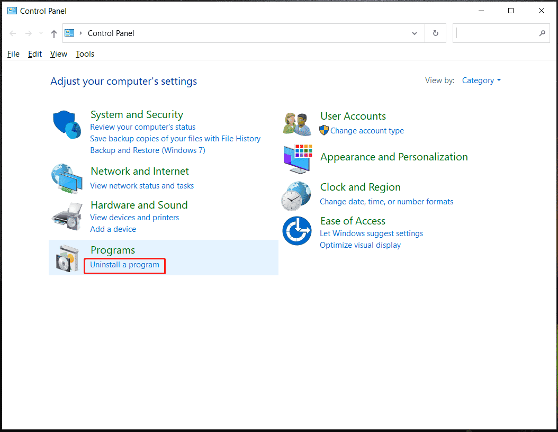The height and width of the screenshot is (432, 558).
Task: Open Clock and Region category
Action: (361, 187)
